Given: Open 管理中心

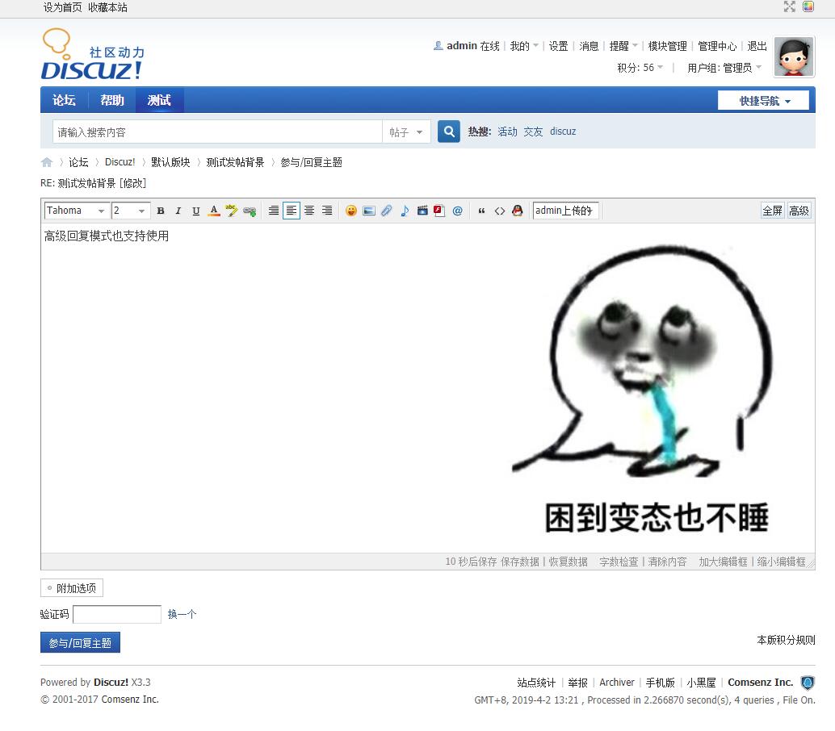Looking at the screenshot, I should (x=717, y=46).
